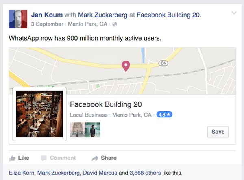Open the Facebook Building 20 interior photo
Screen dimensions: 244x180
click(x=39, y=114)
